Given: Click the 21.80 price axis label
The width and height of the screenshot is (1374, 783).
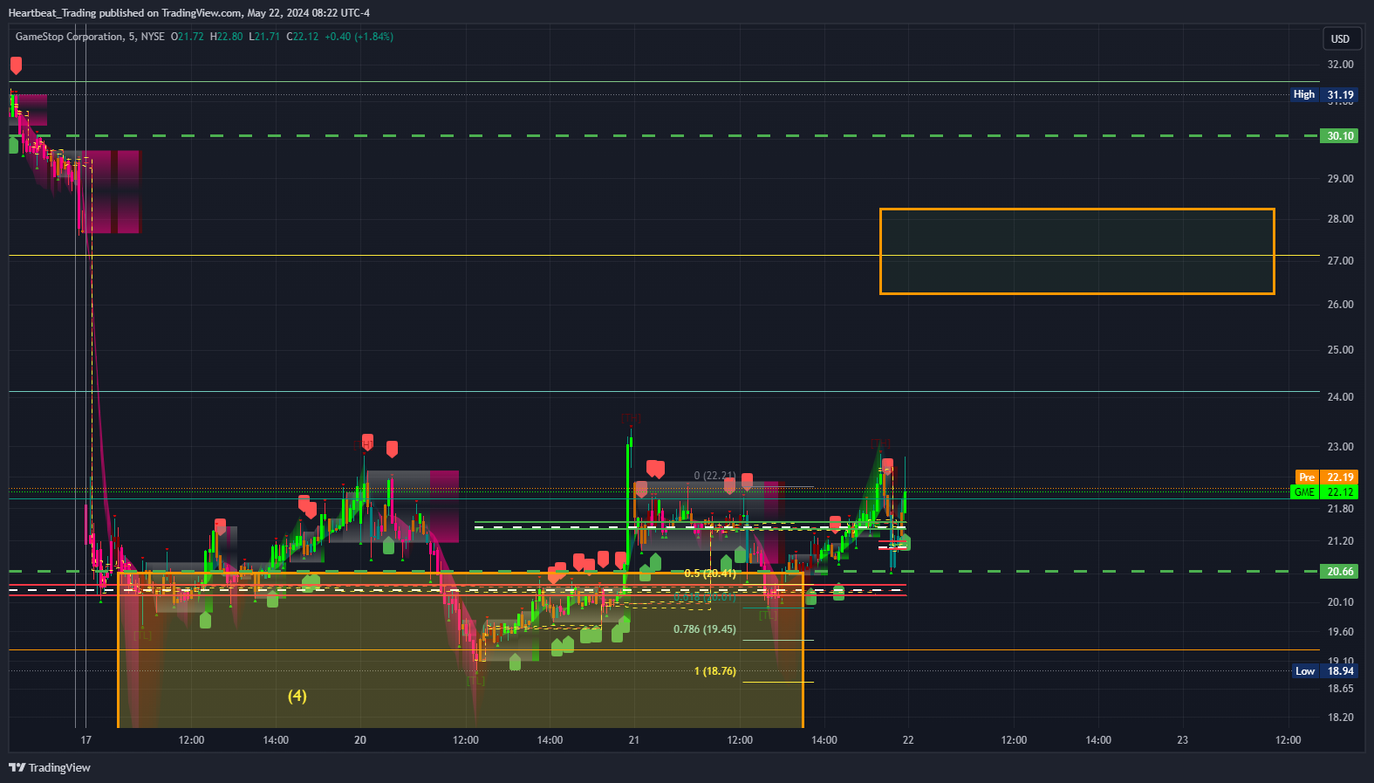Looking at the screenshot, I should point(1340,509).
